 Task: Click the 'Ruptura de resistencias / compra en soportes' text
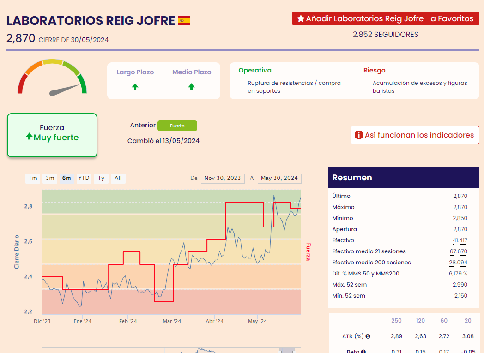point(294,87)
